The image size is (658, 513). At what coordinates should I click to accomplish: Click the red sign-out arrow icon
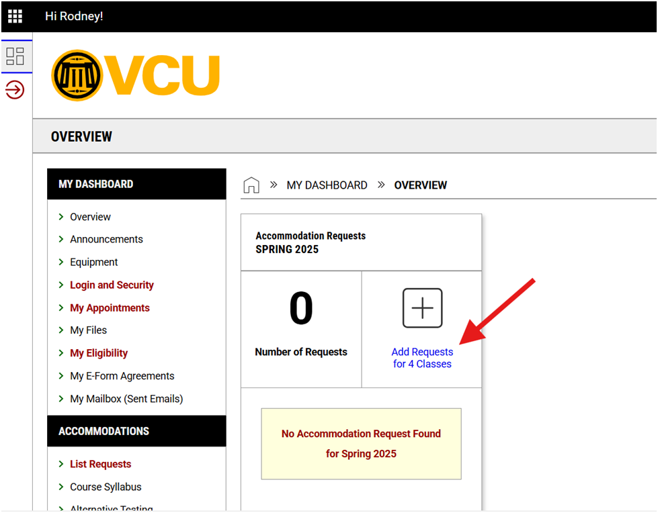point(15,89)
